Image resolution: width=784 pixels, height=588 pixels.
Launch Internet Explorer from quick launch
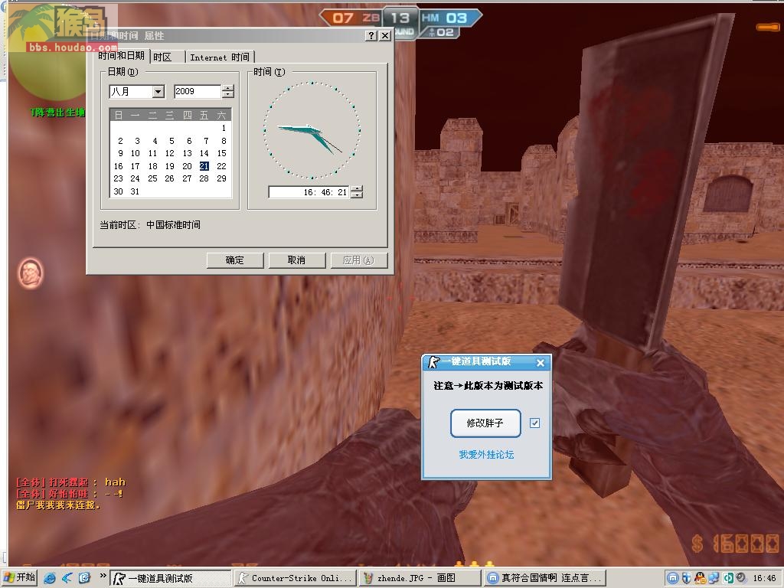50,578
